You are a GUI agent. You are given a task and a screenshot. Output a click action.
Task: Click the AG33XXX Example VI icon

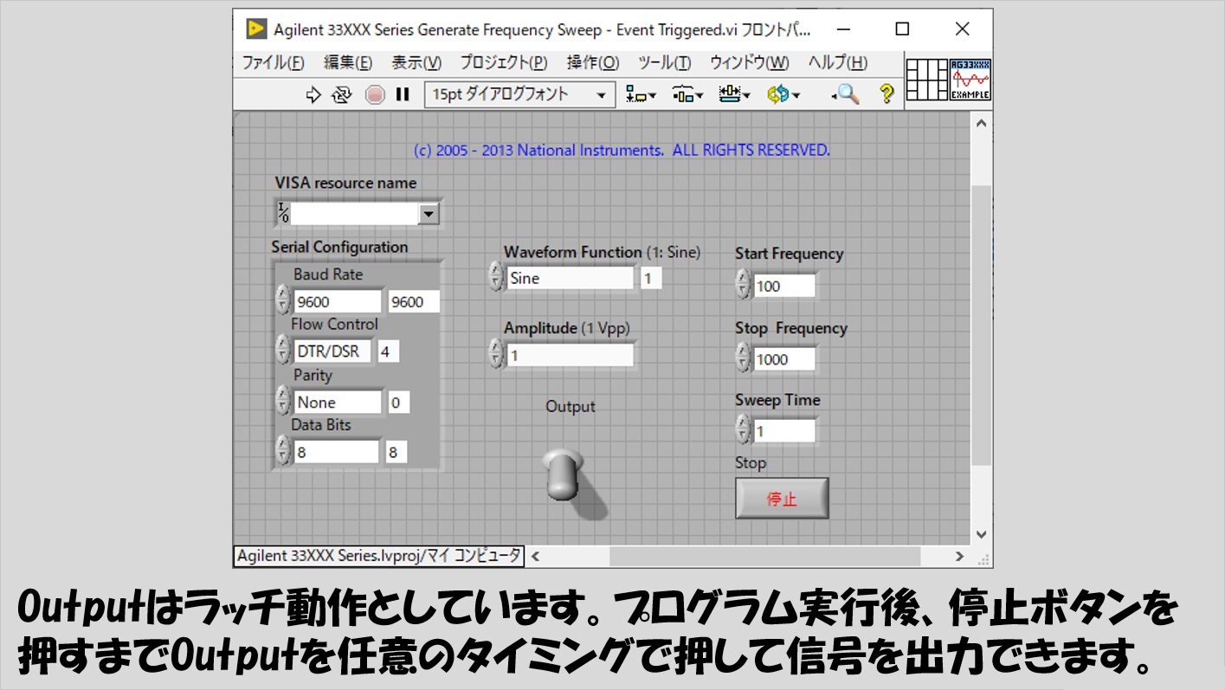tap(970, 80)
